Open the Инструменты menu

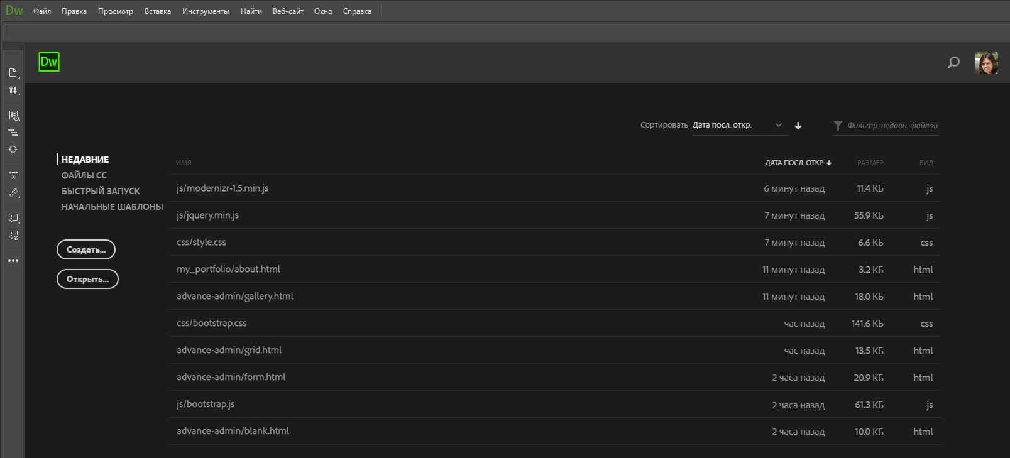click(x=206, y=11)
